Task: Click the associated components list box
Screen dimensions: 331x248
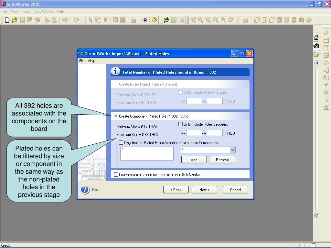Action: click(147, 153)
